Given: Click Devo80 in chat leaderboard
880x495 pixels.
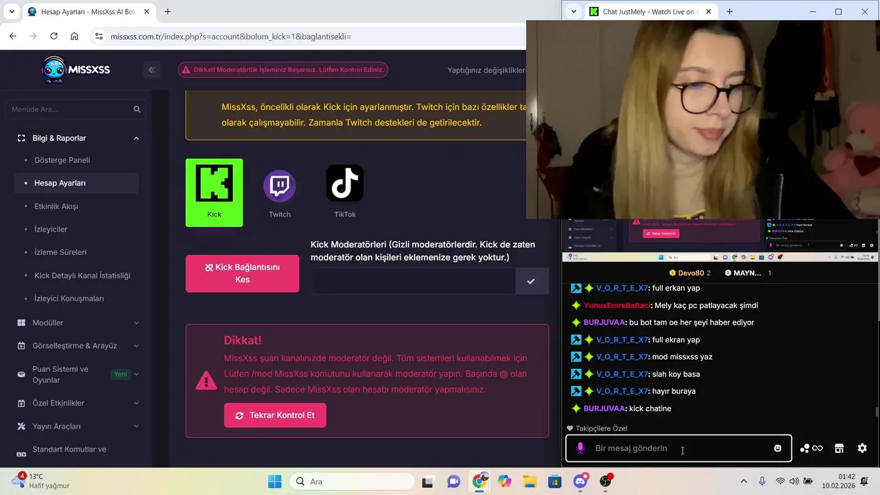Looking at the screenshot, I should click(x=690, y=273).
